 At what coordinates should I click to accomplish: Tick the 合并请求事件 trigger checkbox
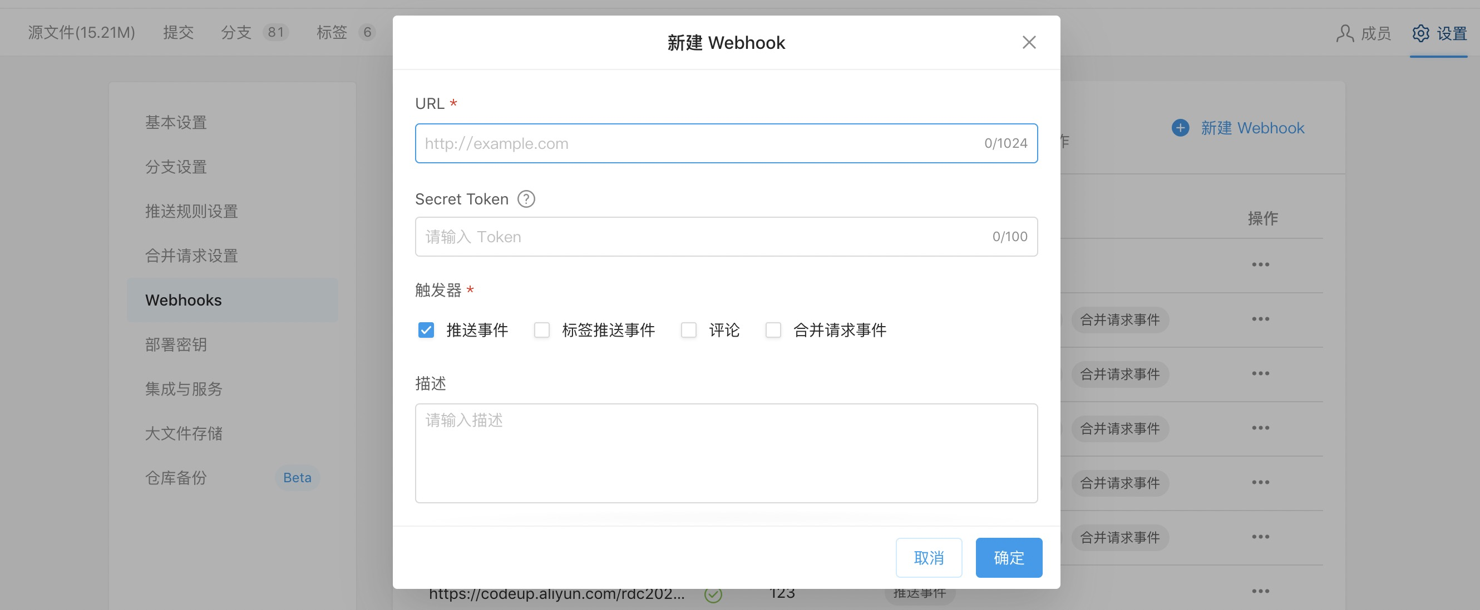[x=773, y=330]
